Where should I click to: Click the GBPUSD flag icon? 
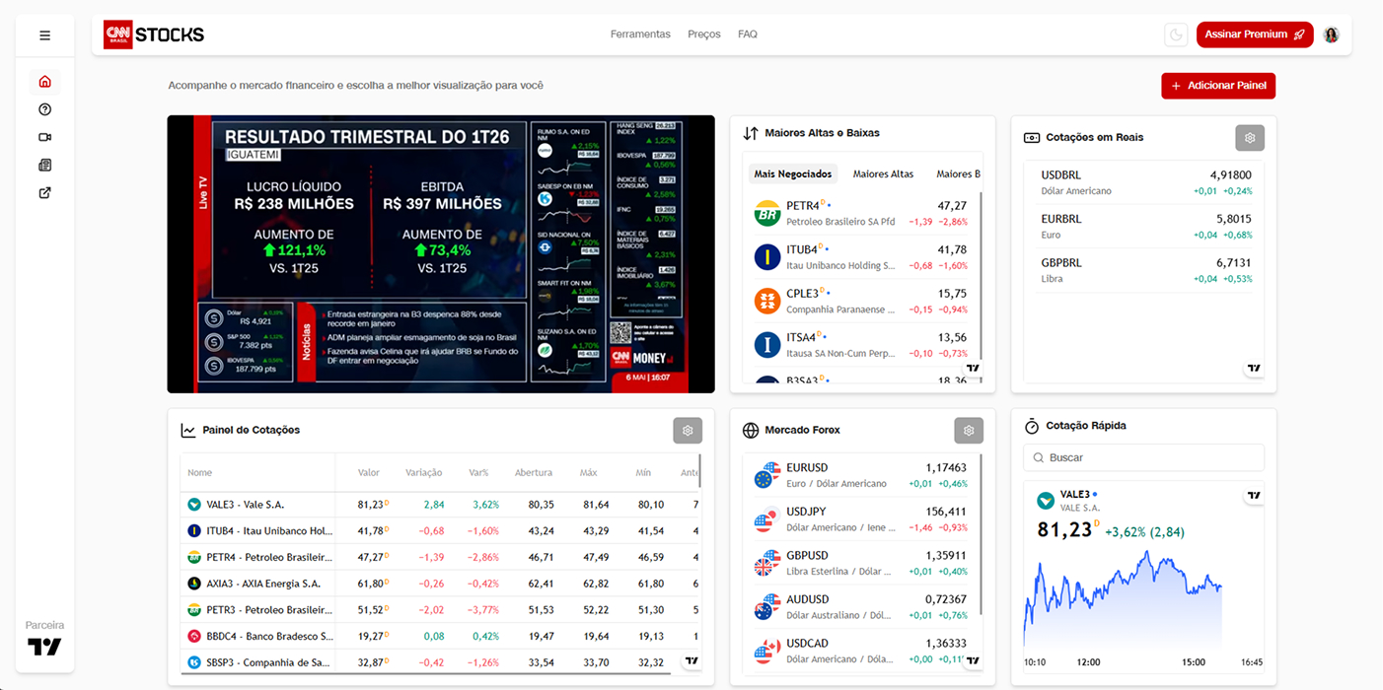click(x=767, y=563)
